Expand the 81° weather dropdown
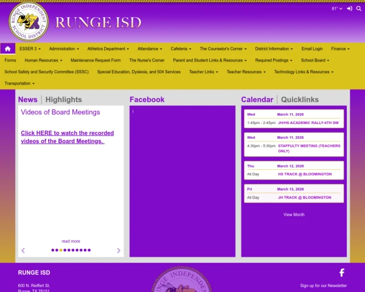Image resolution: width=365 pixels, height=292 pixels. point(337,9)
